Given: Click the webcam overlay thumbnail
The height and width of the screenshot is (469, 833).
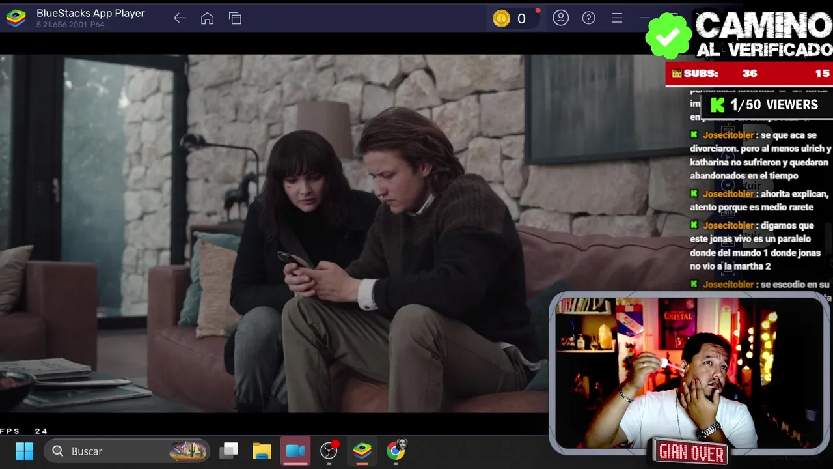Looking at the screenshot, I should click(x=689, y=373).
